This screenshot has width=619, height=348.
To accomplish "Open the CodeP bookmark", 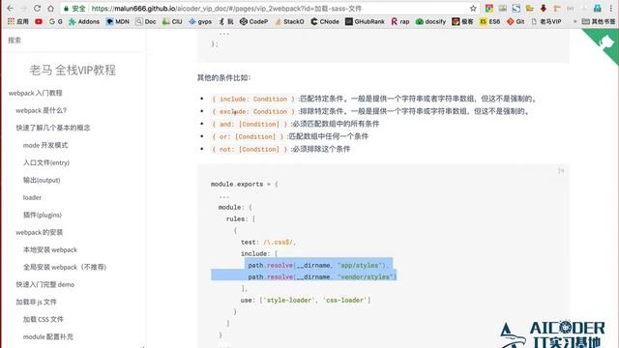I will 253,21.
